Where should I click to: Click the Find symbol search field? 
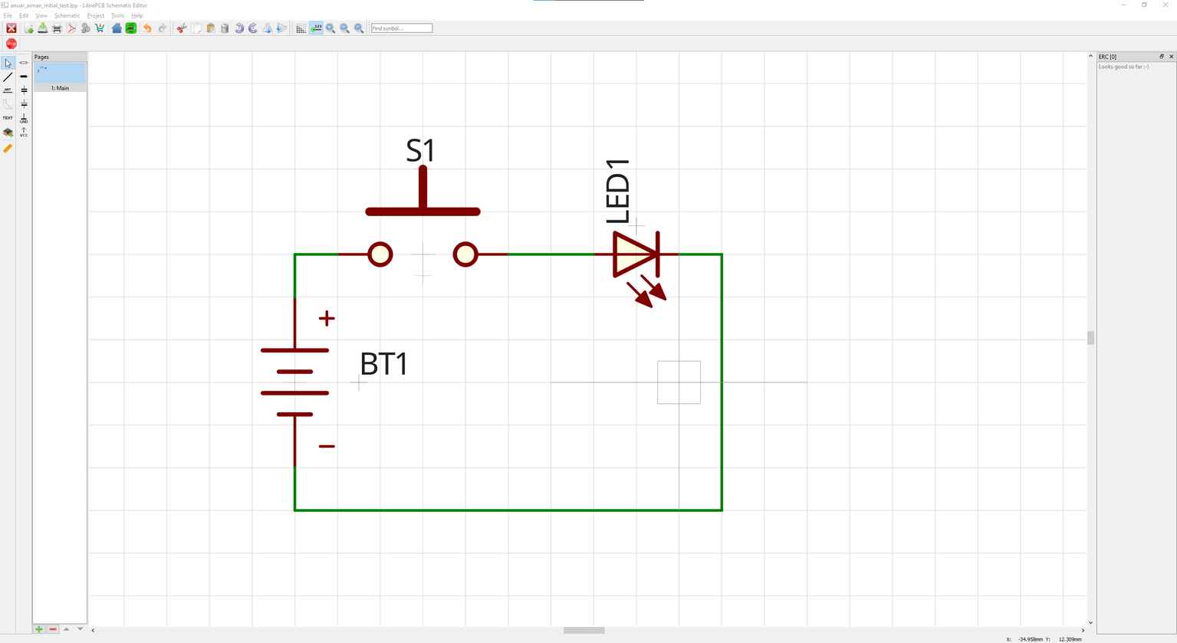[402, 28]
